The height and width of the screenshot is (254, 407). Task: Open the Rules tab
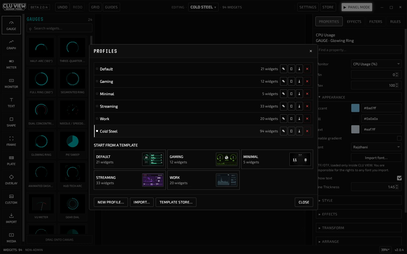[395, 22]
